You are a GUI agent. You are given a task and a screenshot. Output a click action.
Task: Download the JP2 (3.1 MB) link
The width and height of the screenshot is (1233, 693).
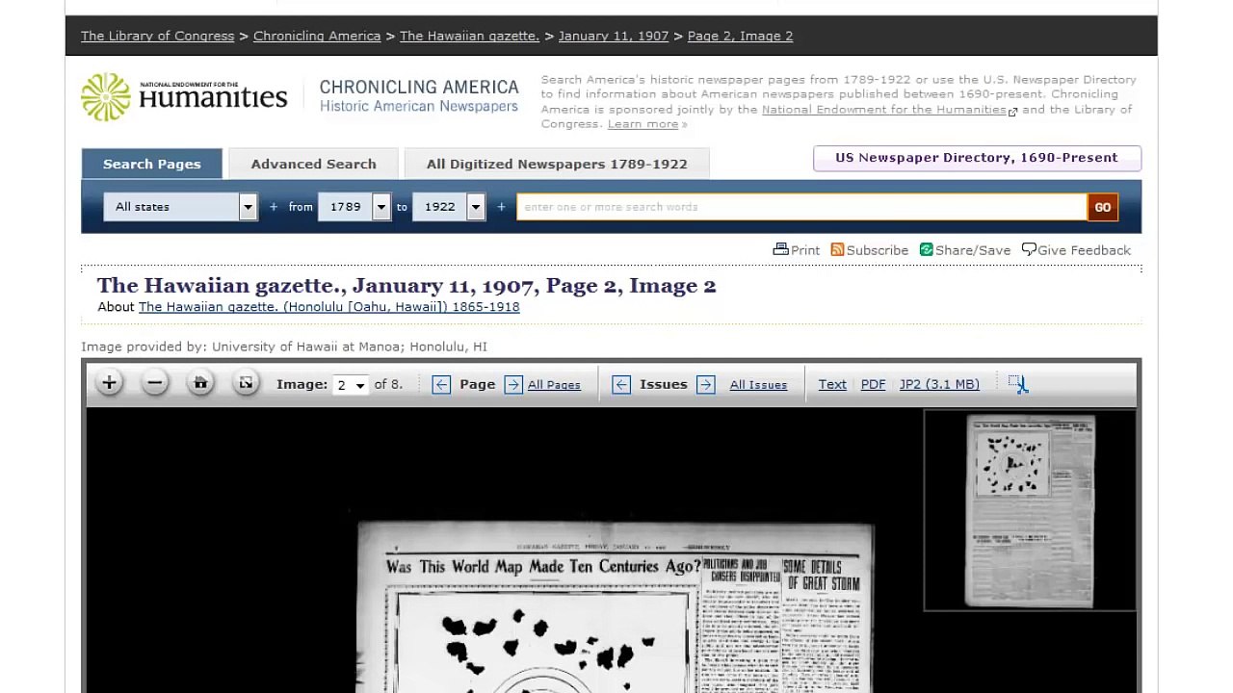tap(939, 384)
